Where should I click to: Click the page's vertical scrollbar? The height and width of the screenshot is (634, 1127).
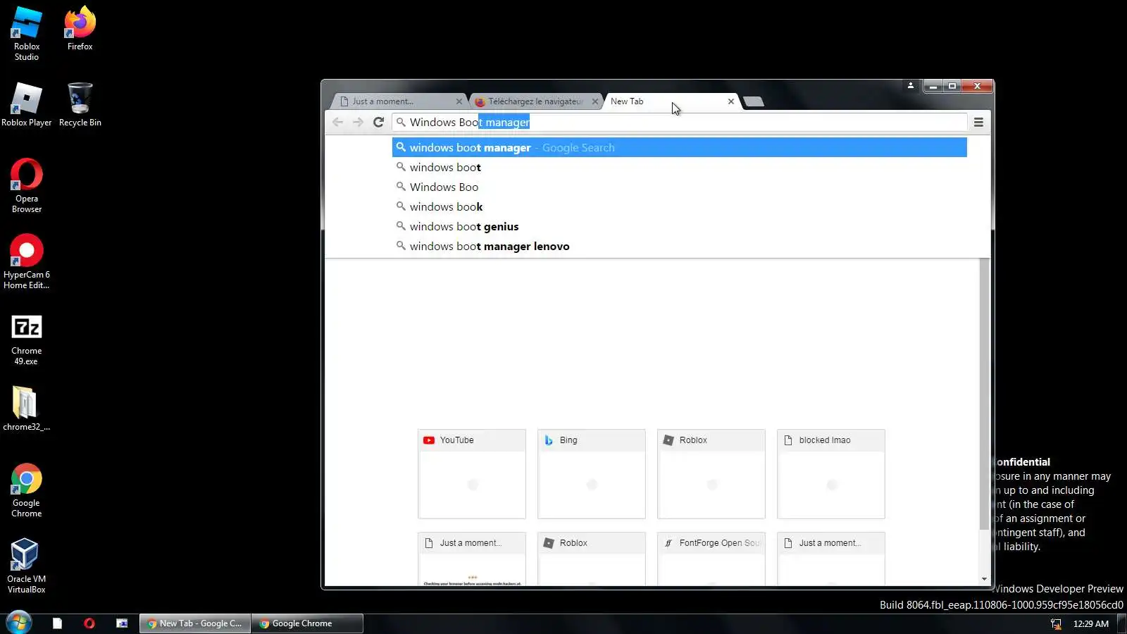pyautogui.click(x=984, y=394)
